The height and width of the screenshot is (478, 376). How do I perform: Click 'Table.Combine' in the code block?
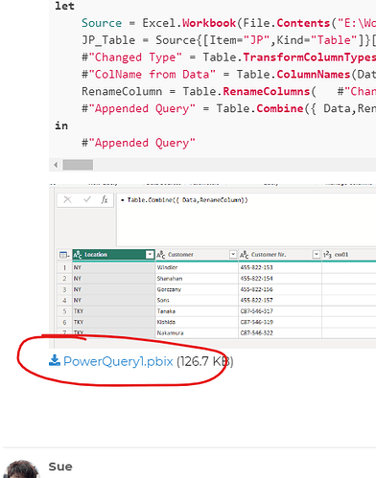coord(260,109)
